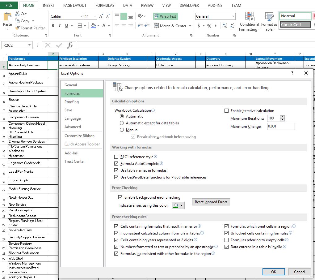Toggle Enable background error checking

[120, 197]
